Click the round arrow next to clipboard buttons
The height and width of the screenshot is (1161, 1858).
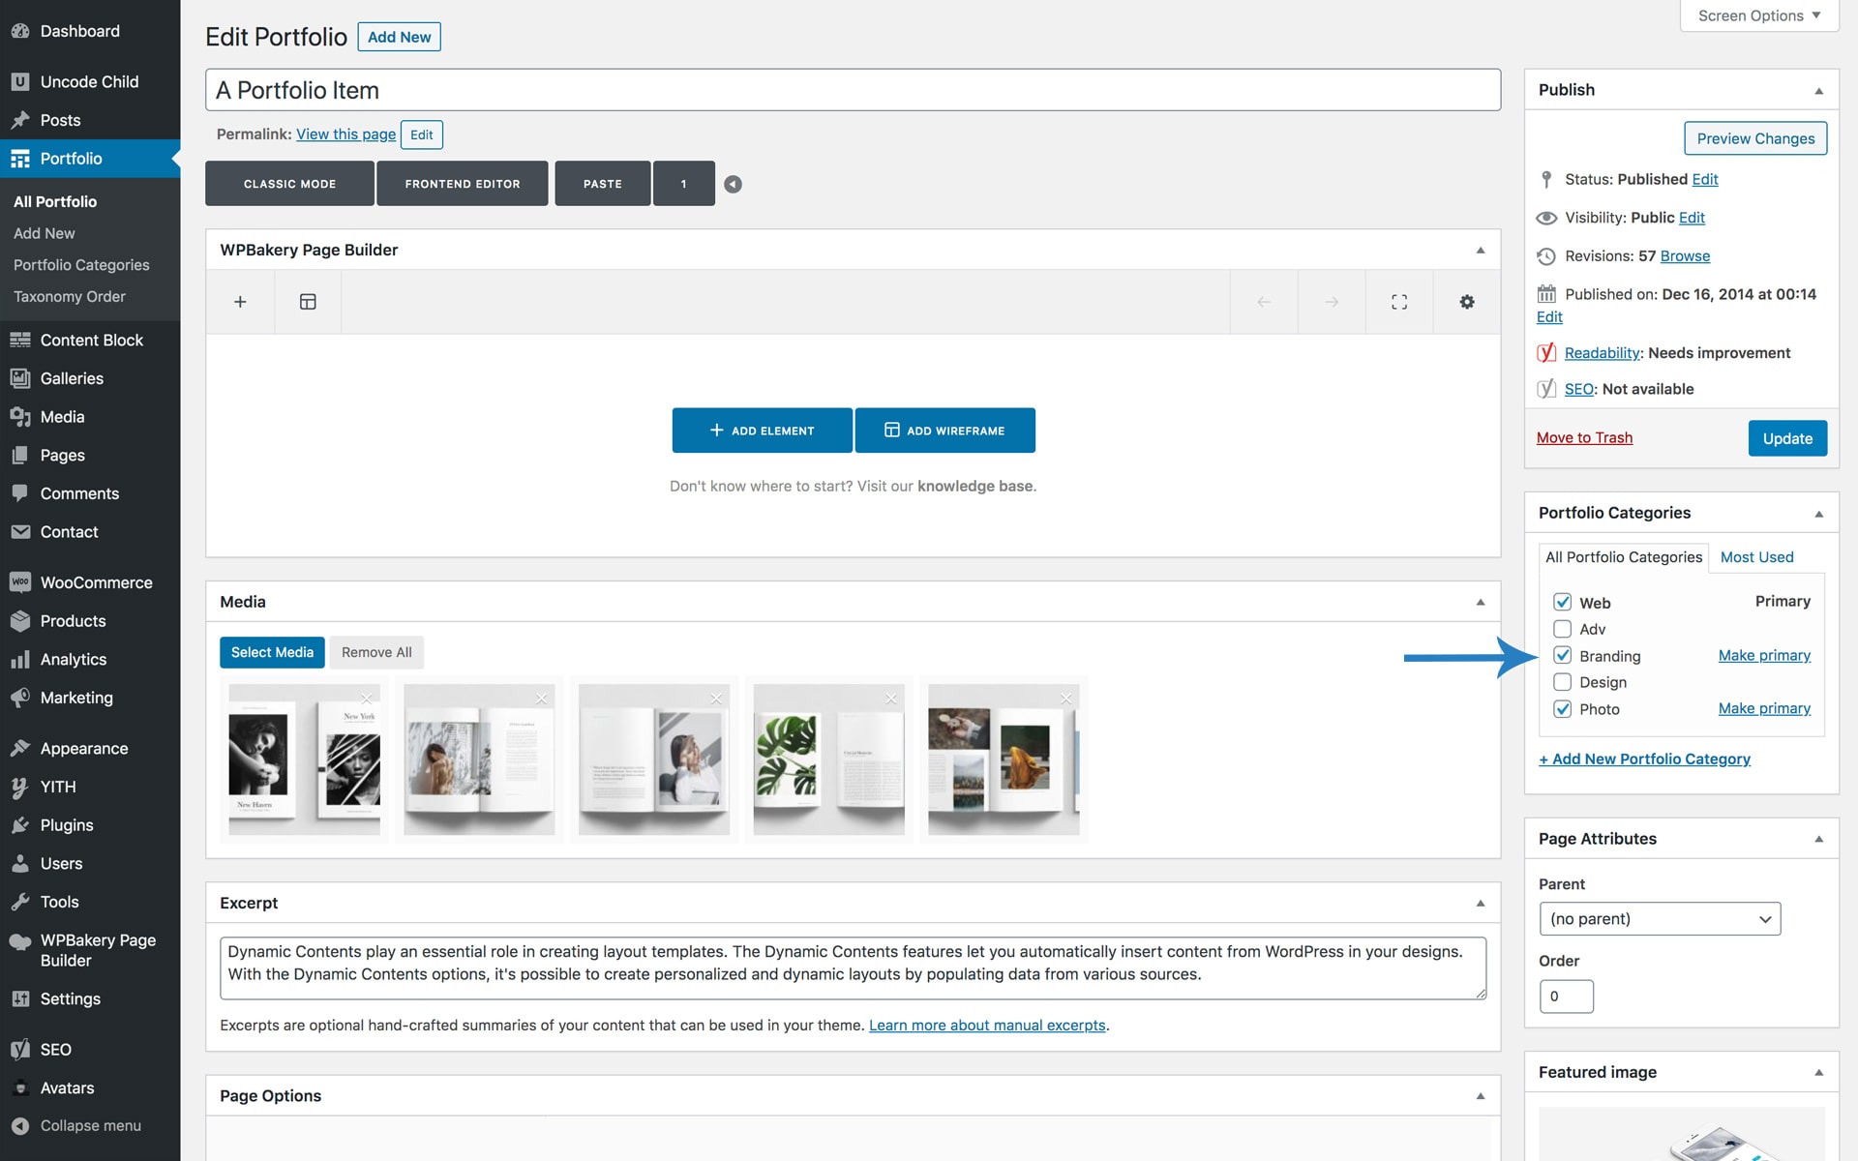pyautogui.click(x=734, y=184)
